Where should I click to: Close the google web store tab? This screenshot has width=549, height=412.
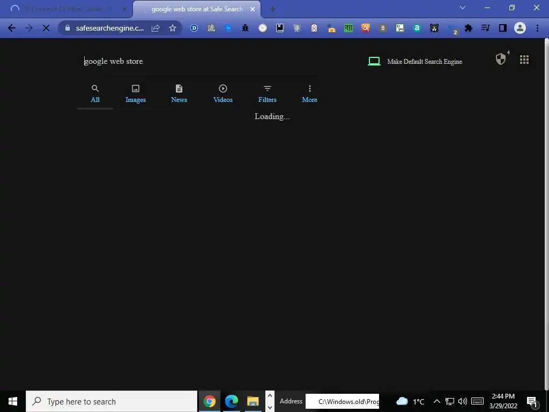(x=253, y=9)
